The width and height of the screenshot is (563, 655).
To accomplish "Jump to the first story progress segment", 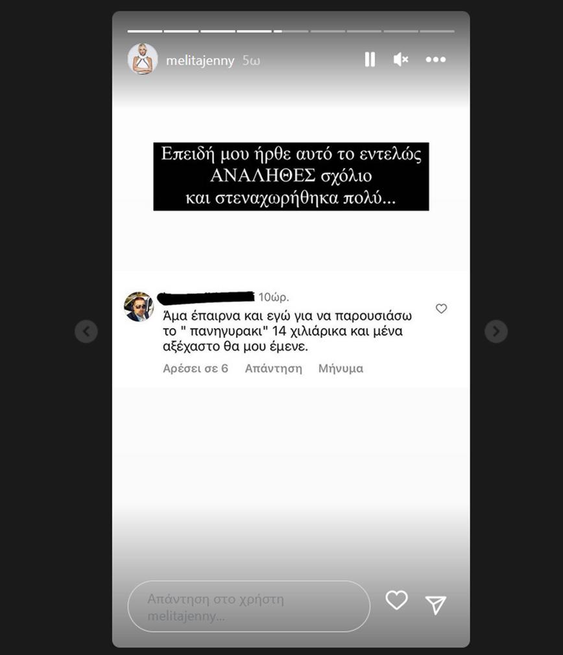I will tap(145, 31).
